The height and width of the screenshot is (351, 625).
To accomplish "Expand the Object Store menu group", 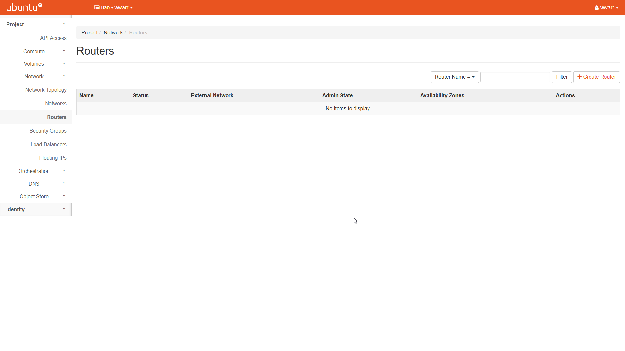I will [36, 196].
